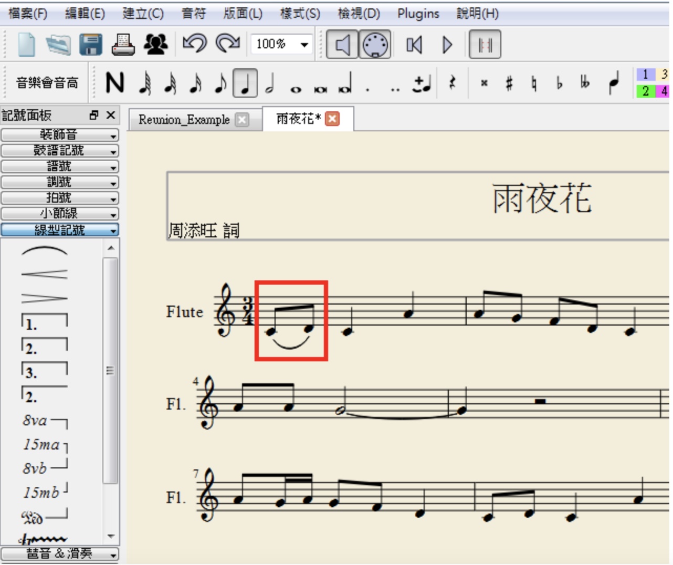Apply the sharp accidental

[x=509, y=83]
